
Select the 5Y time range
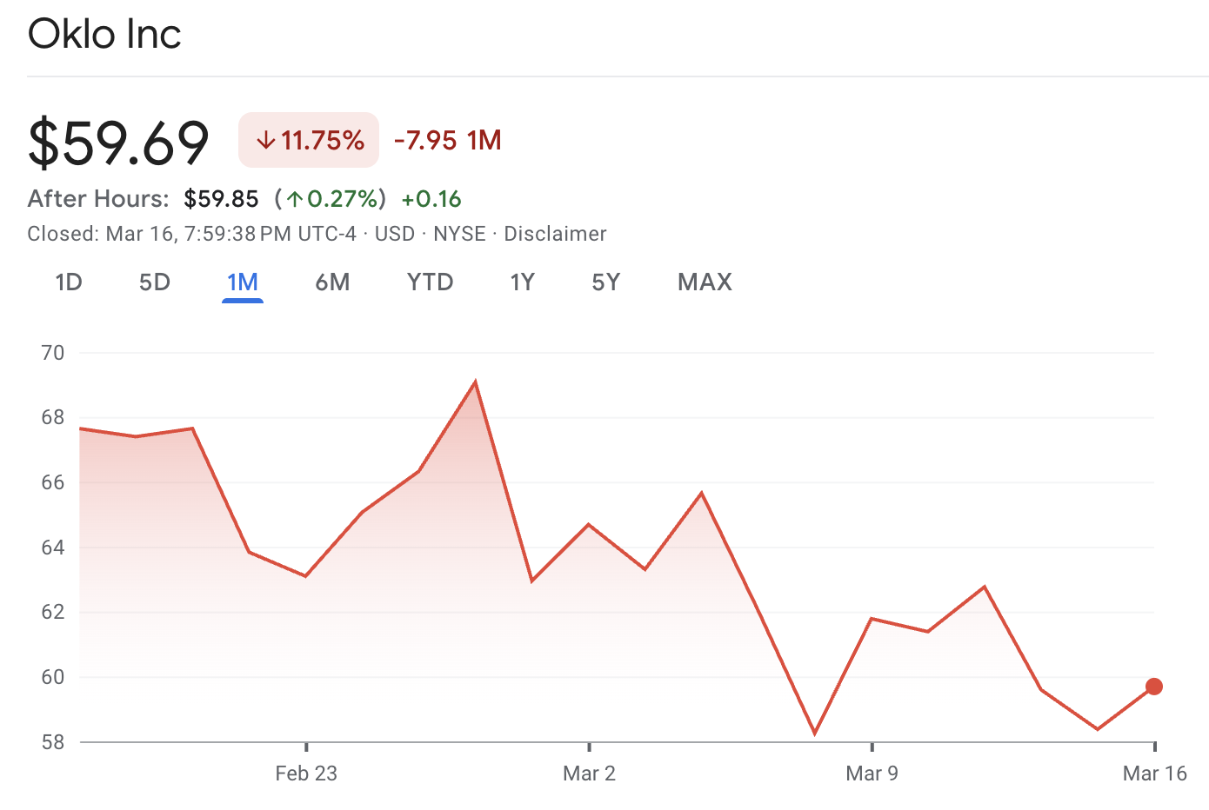pyautogui.click(x=605, y=282)
